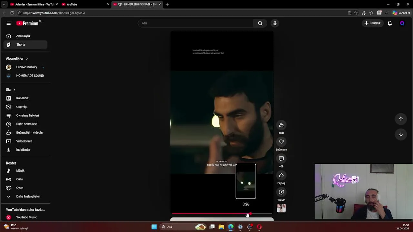The height and width of the screenshot is (232, 413).
Task: Open Daha sonra izle list
Action: click(25, 124)
